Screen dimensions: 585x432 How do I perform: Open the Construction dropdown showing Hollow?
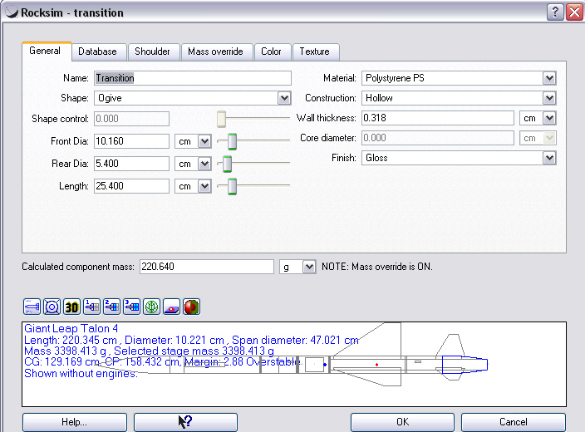point(548,98)
